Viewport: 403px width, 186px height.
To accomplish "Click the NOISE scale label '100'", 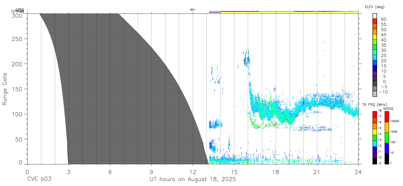I will [393, 142].
